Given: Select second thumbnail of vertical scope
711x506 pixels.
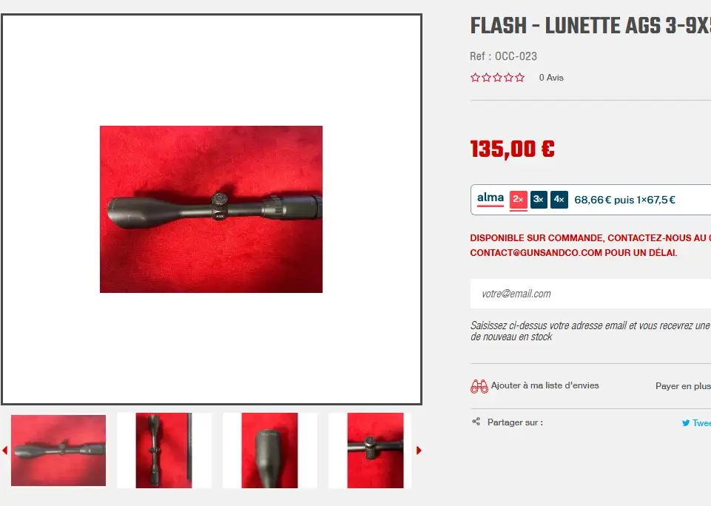Looking at the screenshot, I should [x=164, y=451].
